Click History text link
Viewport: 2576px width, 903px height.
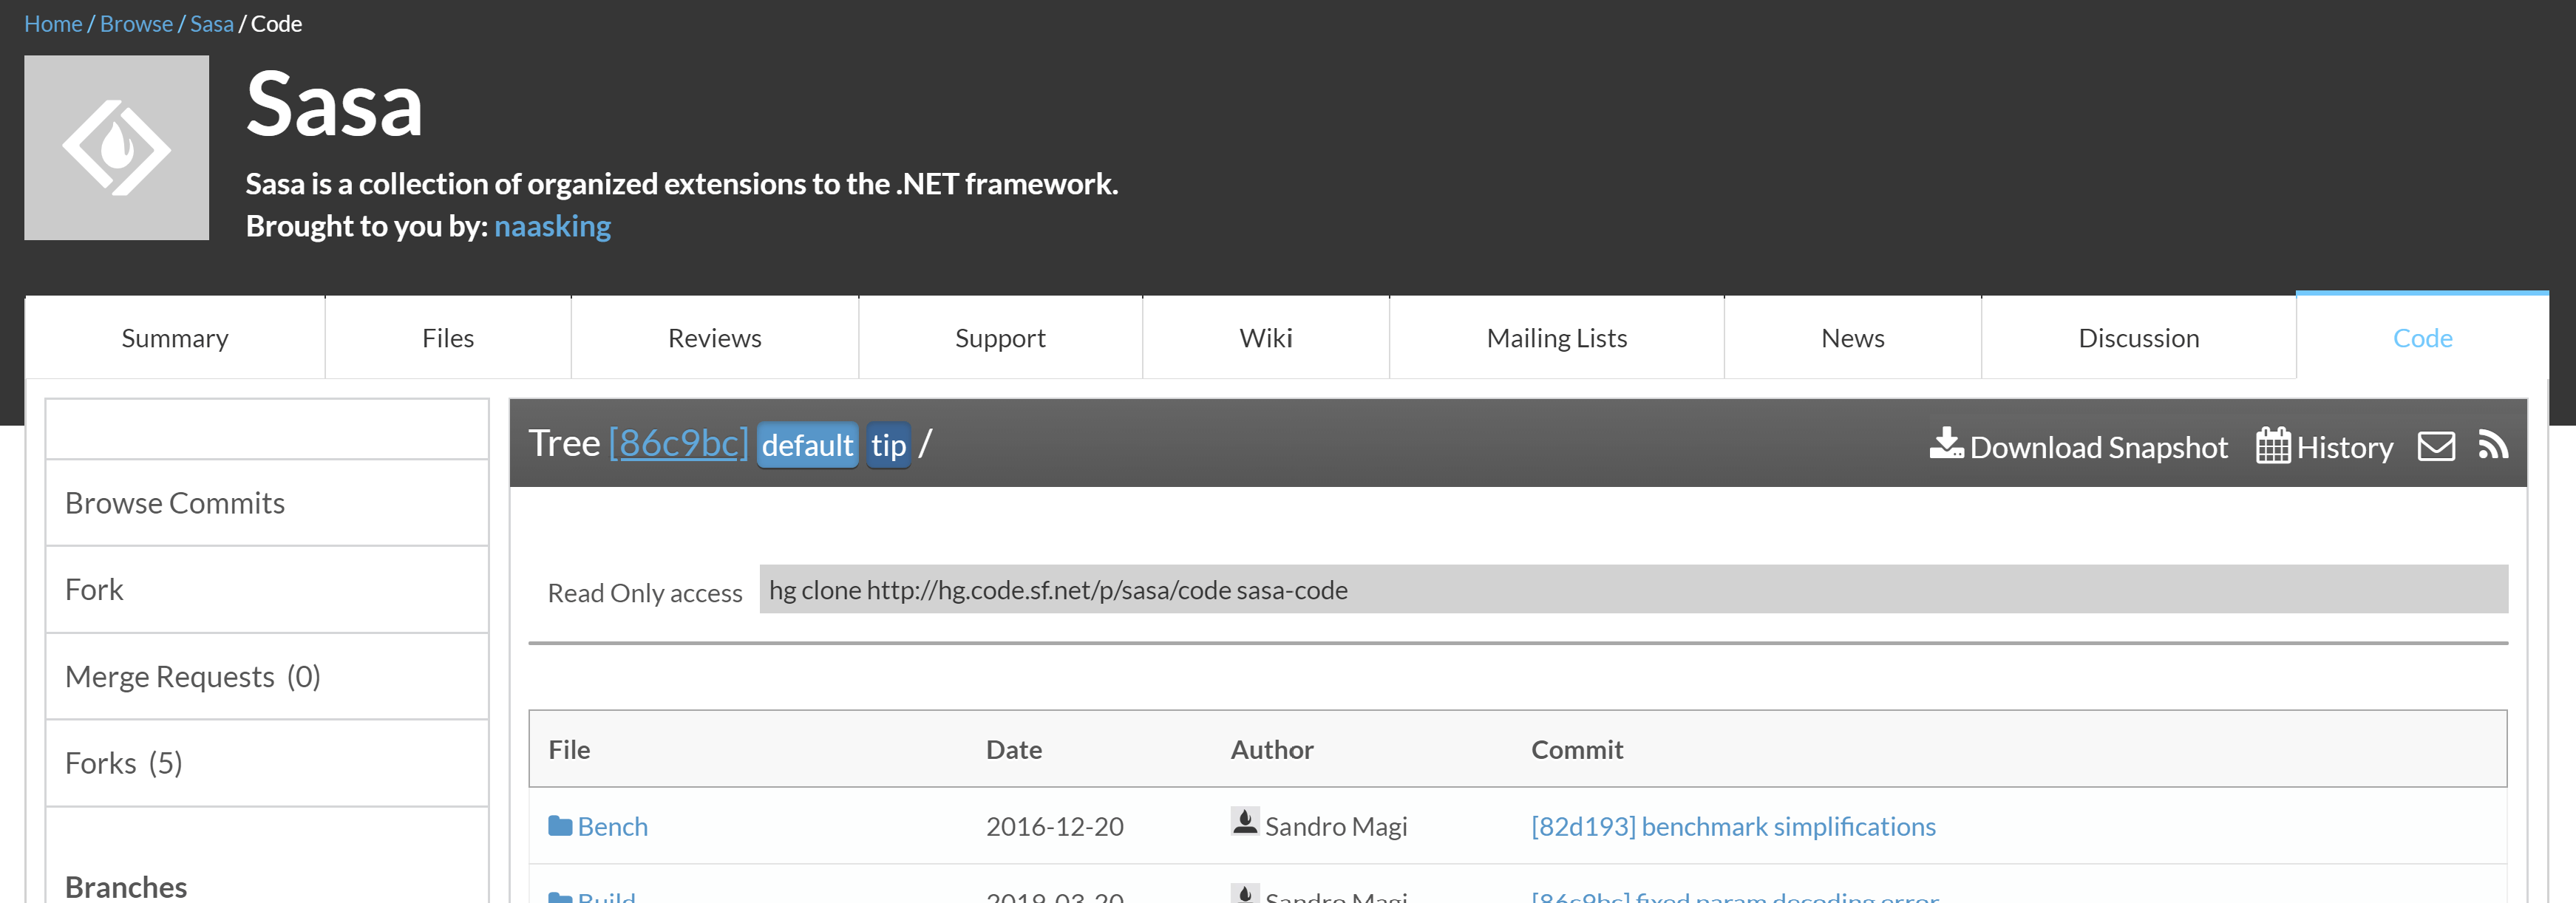click(2344, 447)
